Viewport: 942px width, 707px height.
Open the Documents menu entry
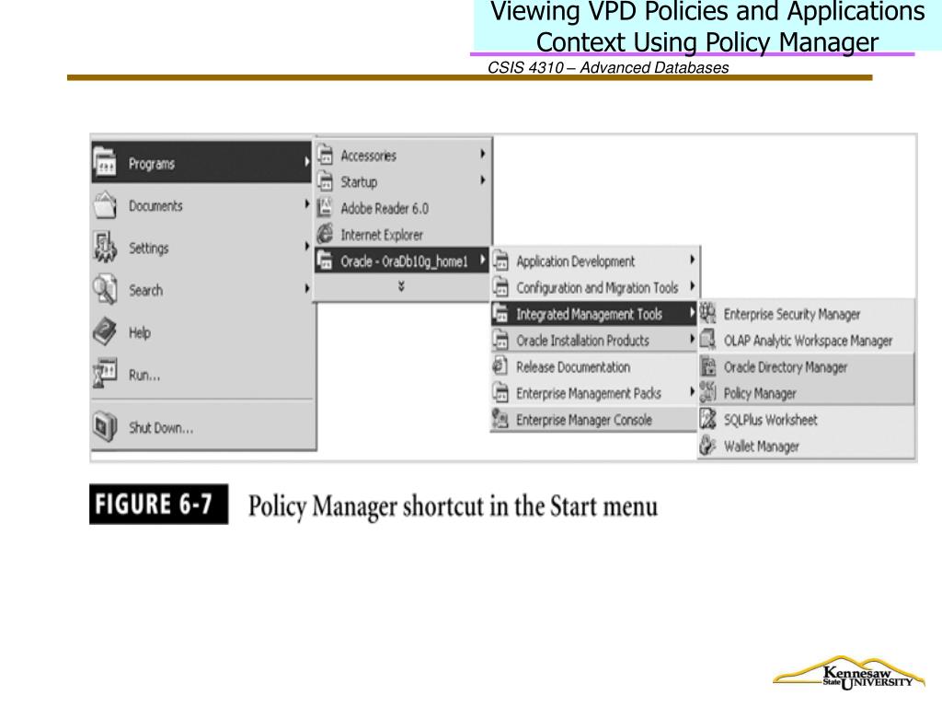tap(201, 205)
